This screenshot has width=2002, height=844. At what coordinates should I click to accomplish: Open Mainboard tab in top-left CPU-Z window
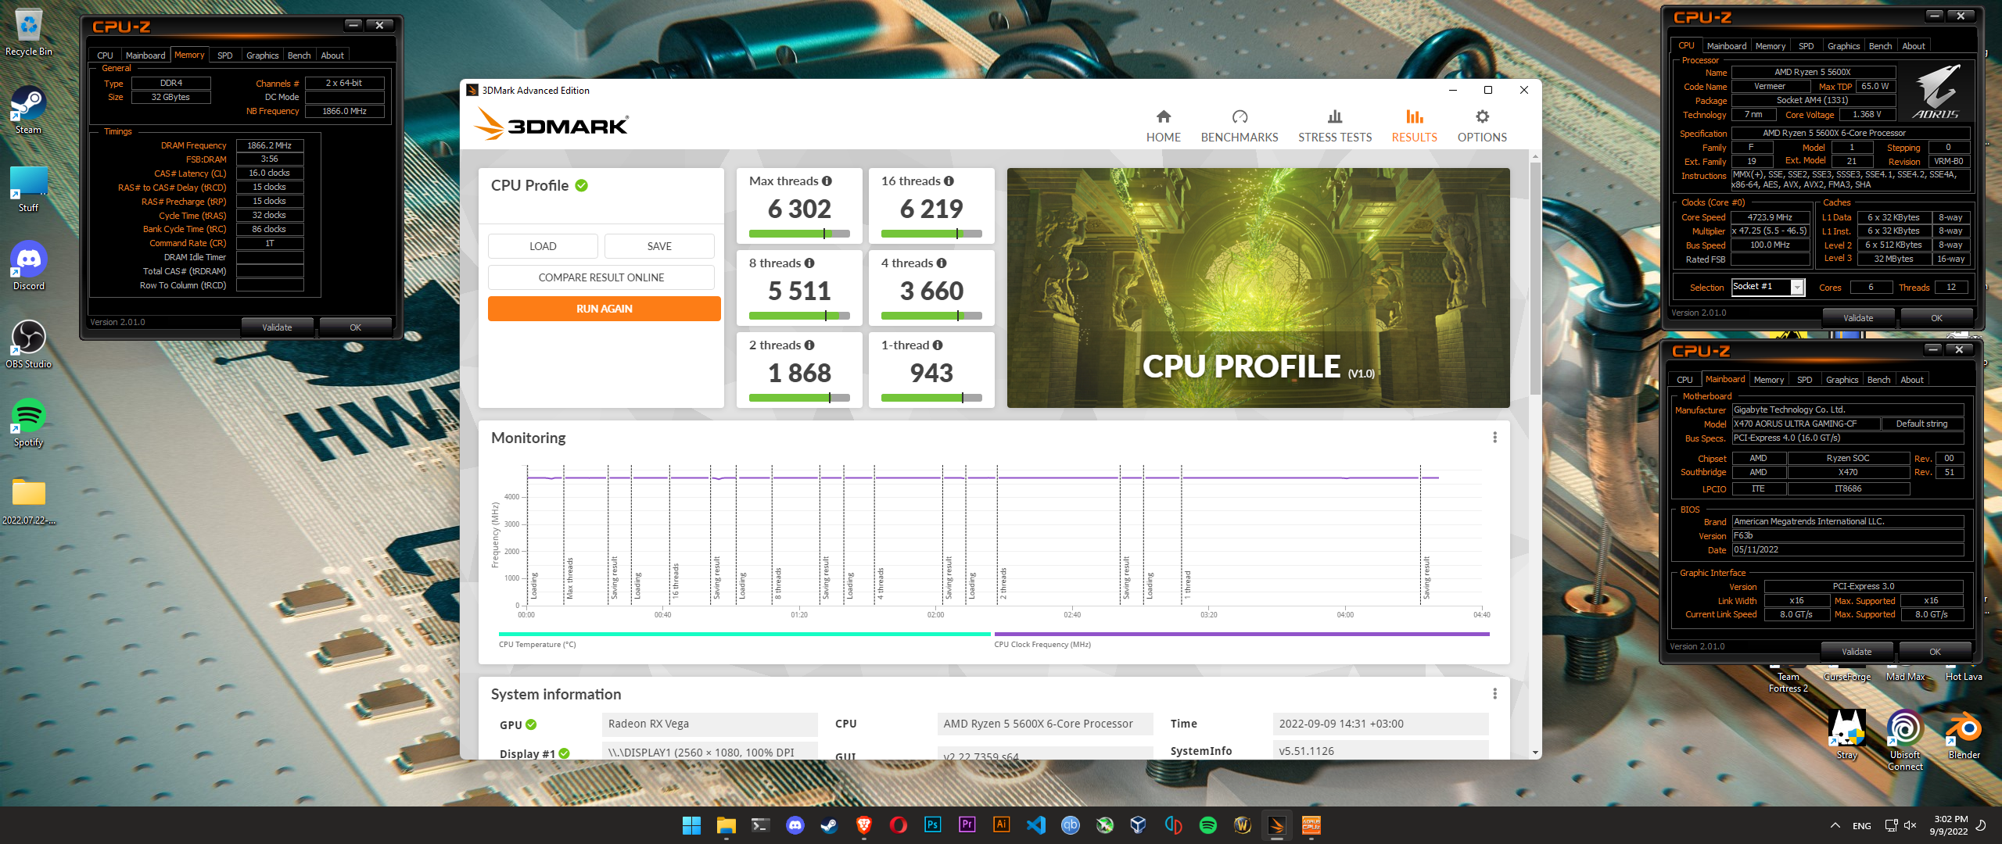(x=145, y=55)
